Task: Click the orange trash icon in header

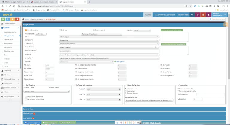Action: tap(203, 14)
